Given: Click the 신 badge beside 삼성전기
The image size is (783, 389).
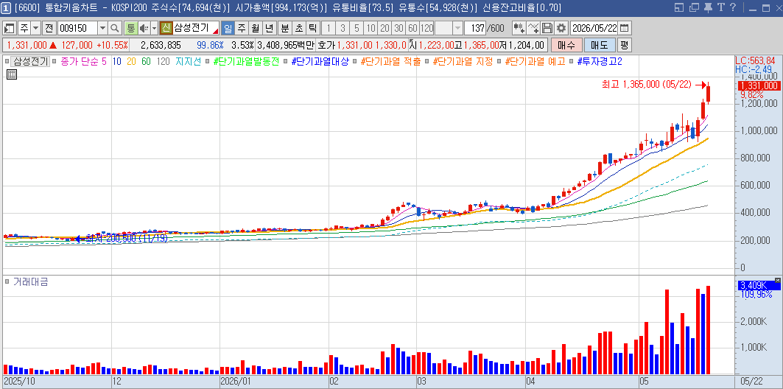Looking at the screenshot, I should point(166,28).
